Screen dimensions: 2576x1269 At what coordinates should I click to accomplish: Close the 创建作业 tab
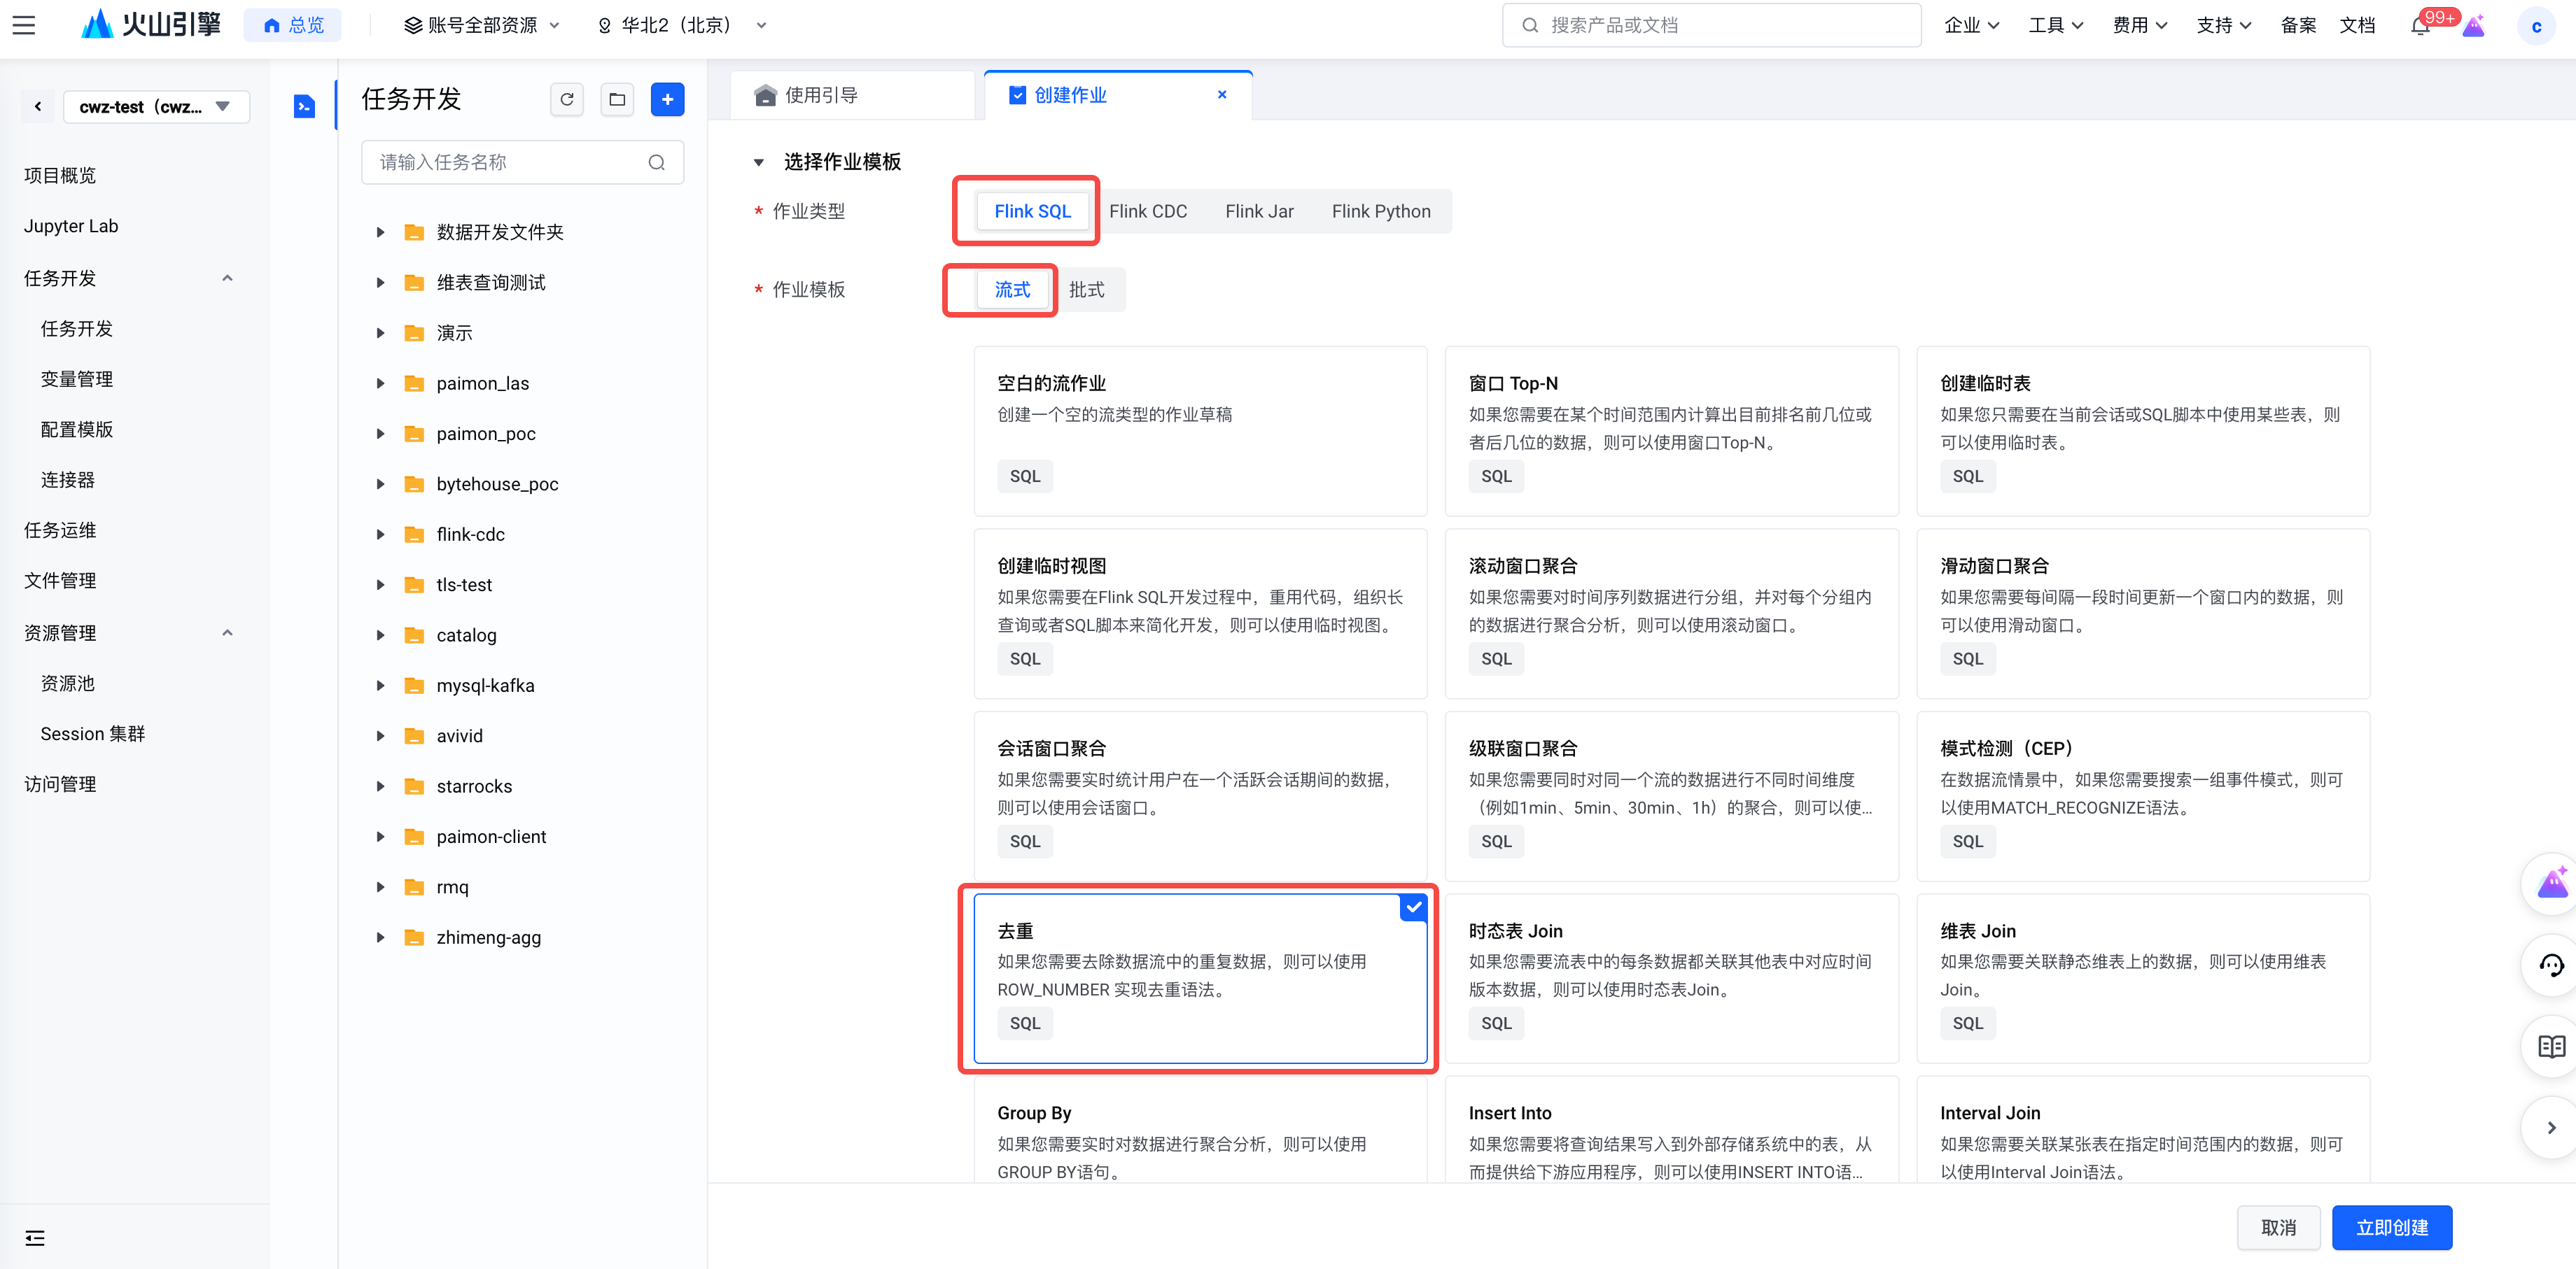coord(1222,95)
